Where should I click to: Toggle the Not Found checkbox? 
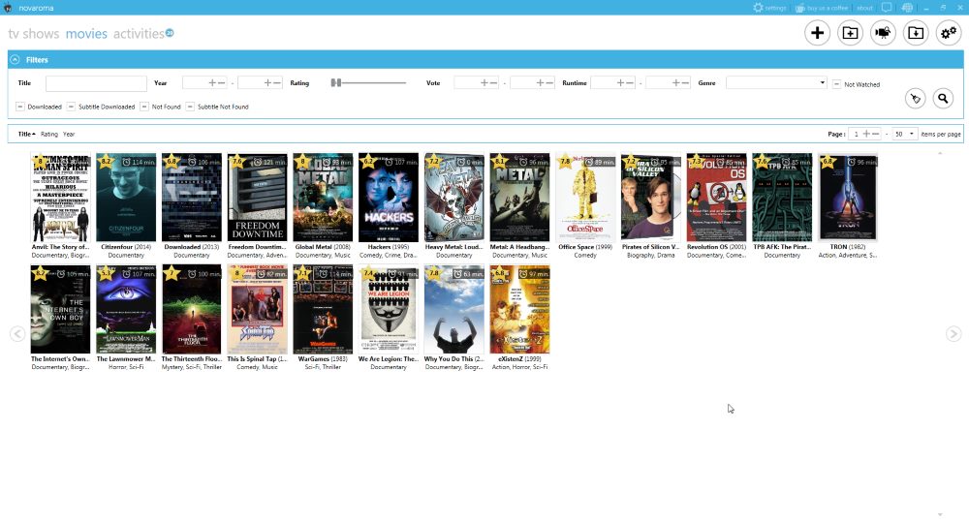point(144,107)
